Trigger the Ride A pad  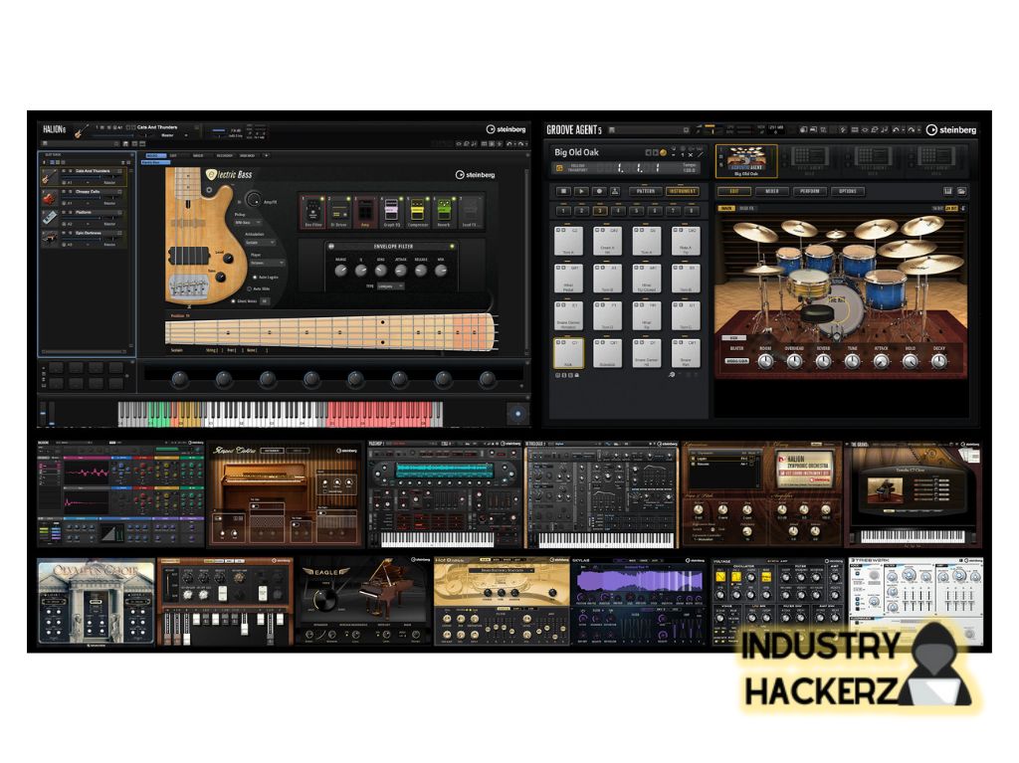685,241
